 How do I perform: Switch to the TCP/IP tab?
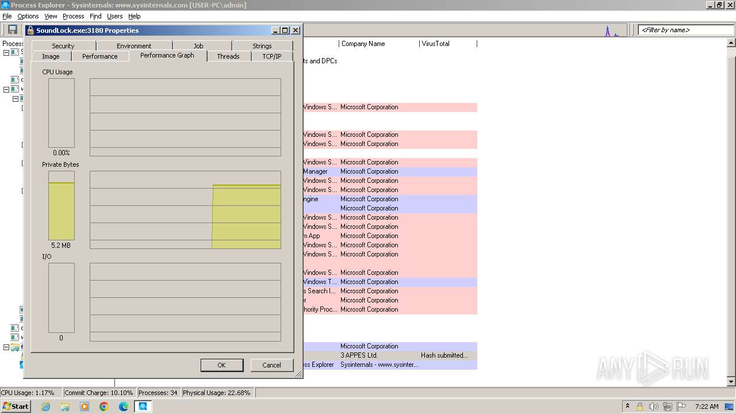coord(272,56)
